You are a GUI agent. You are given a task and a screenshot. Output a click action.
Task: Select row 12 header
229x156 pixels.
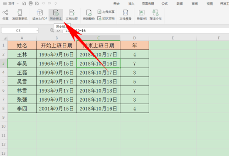3,144
